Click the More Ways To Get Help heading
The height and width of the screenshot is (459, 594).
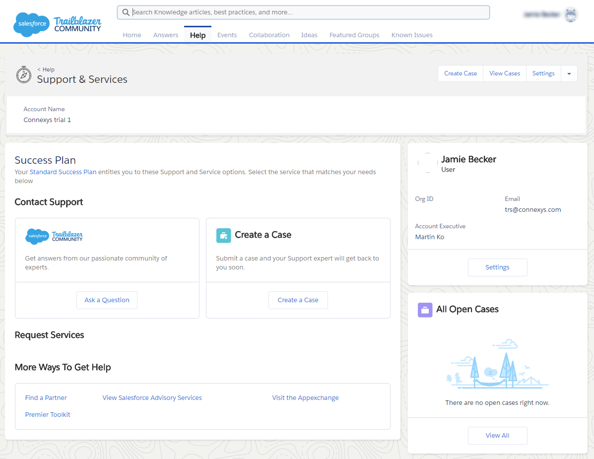click(x=63, y=367)
